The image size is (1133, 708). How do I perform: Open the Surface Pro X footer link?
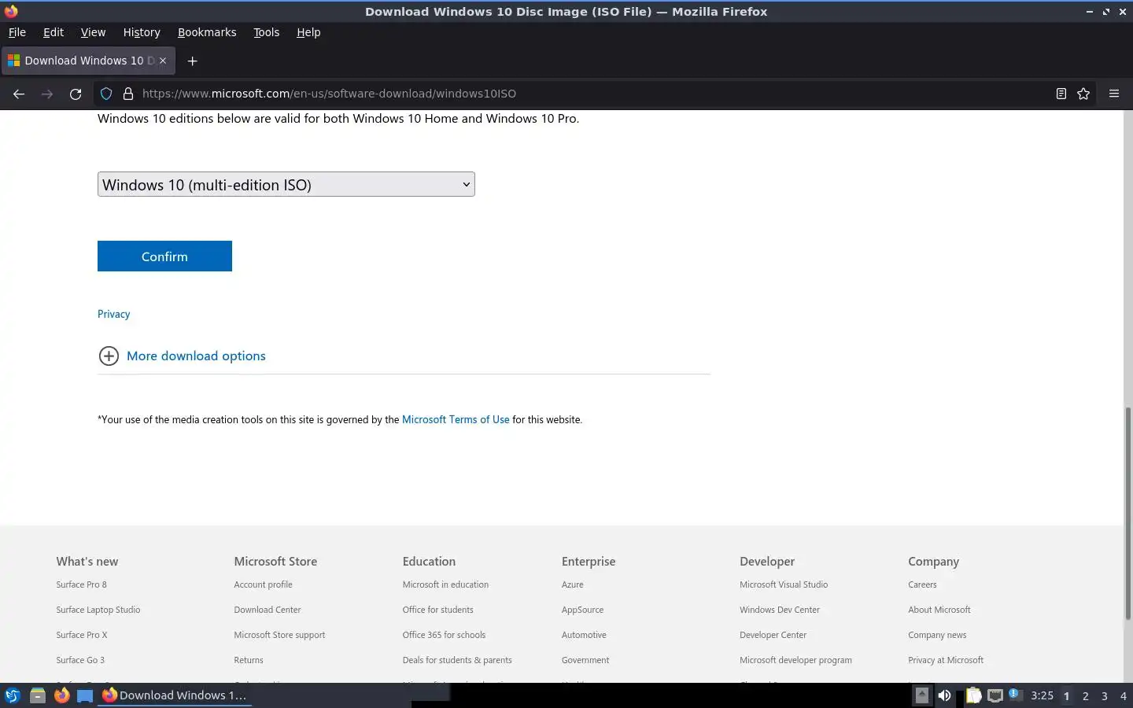pos(82,635)
